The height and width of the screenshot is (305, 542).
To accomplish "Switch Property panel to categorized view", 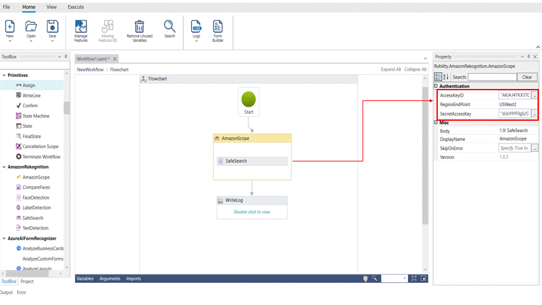I will (438, 77).
